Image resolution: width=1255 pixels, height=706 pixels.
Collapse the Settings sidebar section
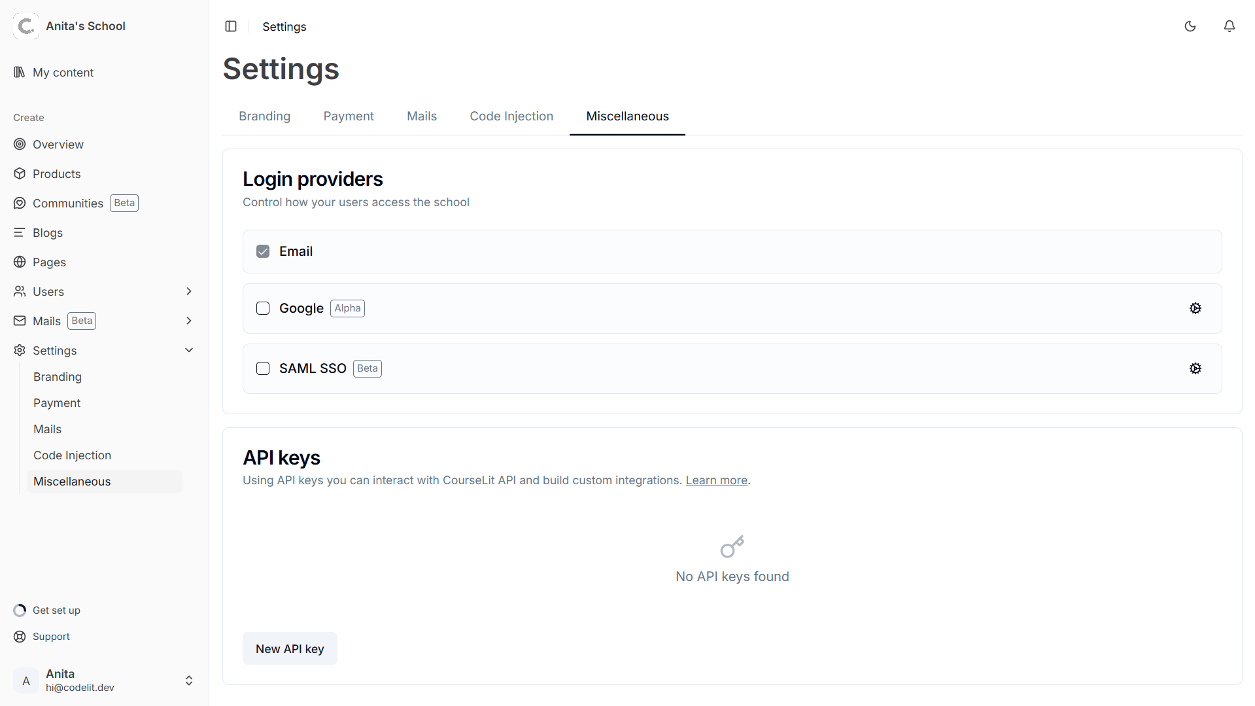pyautogui.click(x=189, y=350)
